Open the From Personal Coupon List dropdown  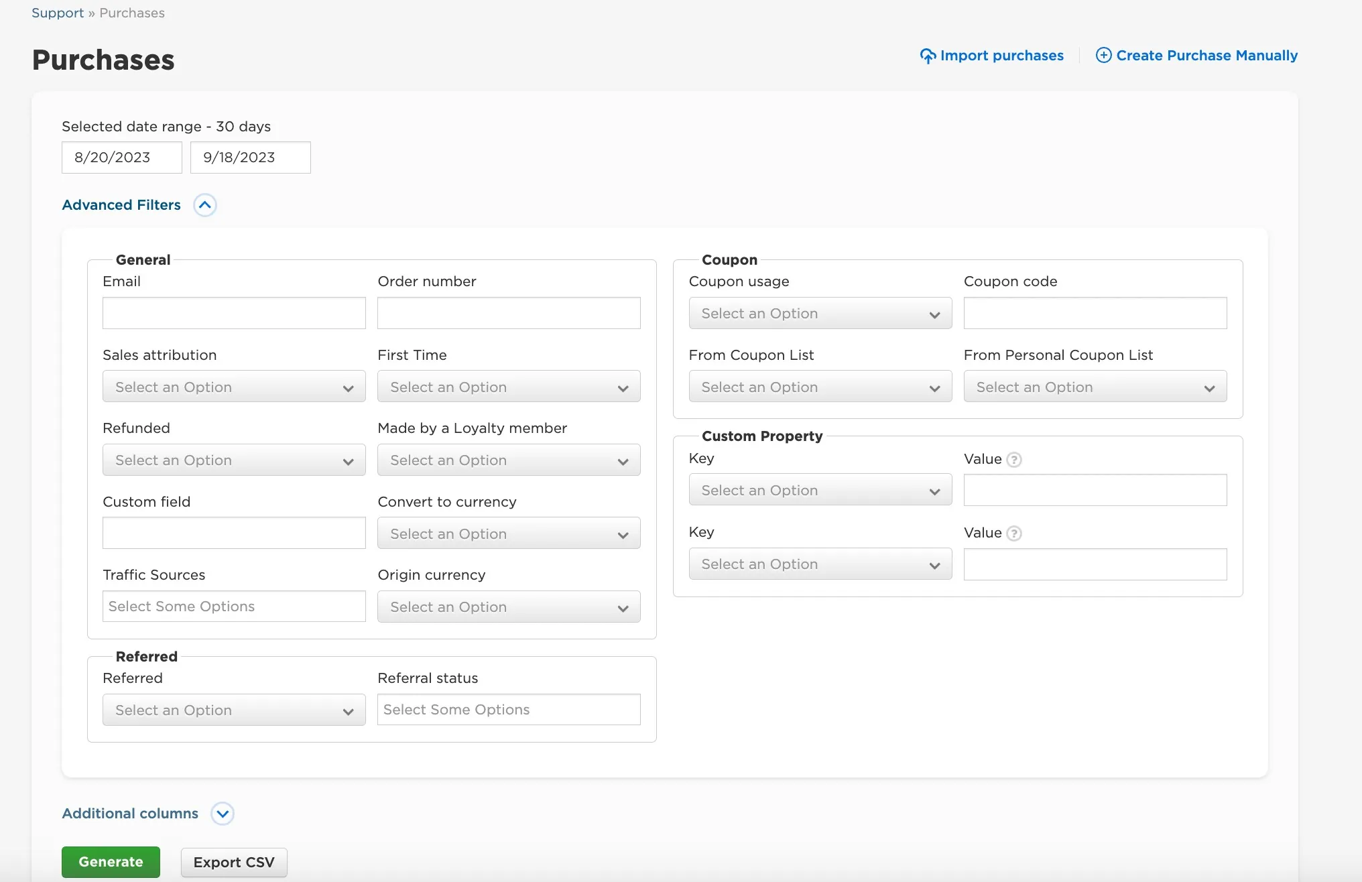pos(1095,387)
